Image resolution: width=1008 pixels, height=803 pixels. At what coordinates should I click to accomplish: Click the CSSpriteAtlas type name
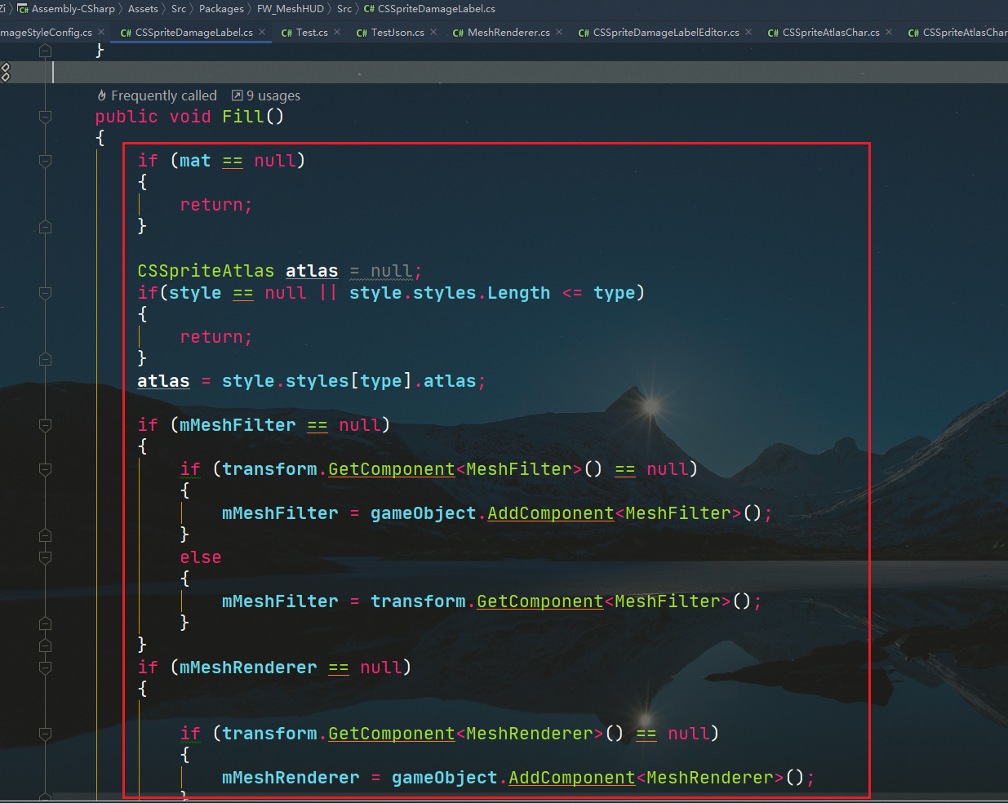[x=206, y=271]
